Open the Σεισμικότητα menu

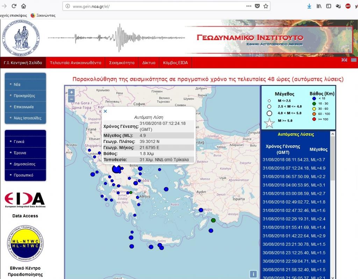click(x=122, y=63)
